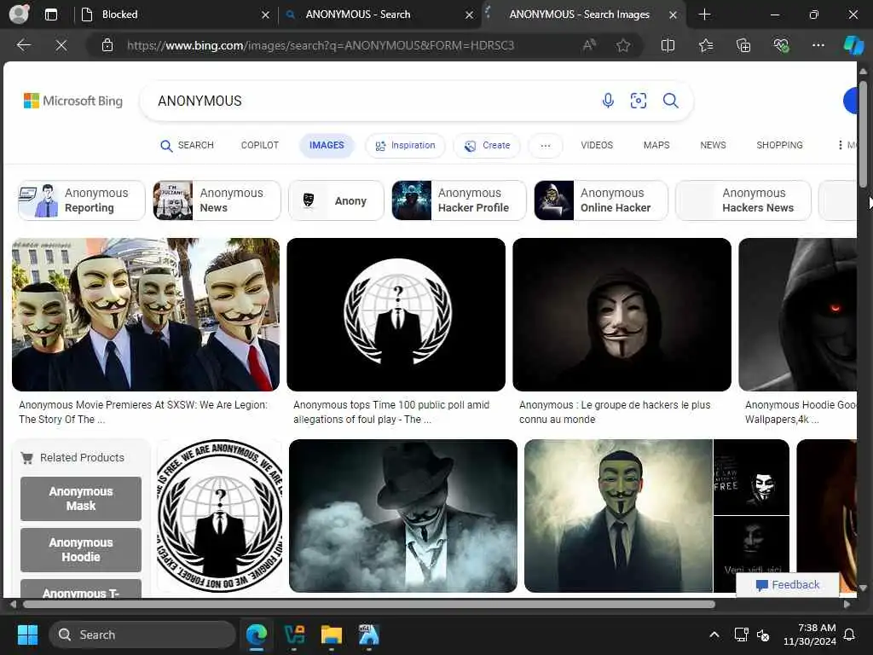Open the SXSW masked group photo thumbnail
The height and width of the screenshot is (655, 873).
(145, 315)
